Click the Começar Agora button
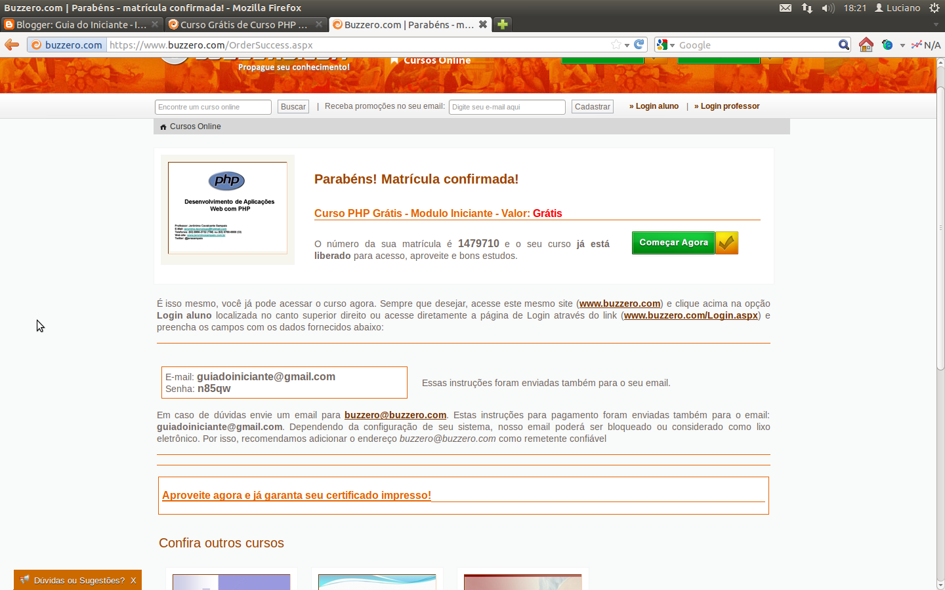945x590 pixels. pyautogui.click(x=673, y=243)
